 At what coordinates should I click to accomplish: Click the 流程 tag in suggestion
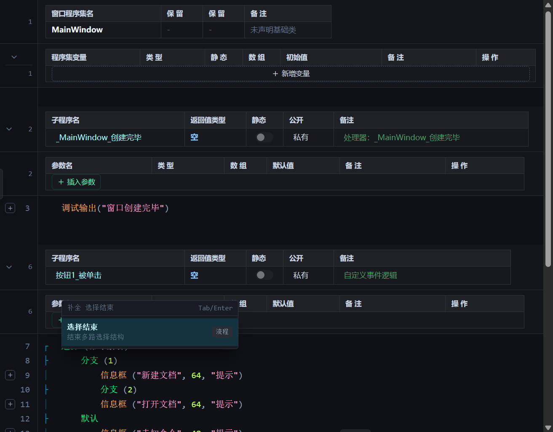click(x=222, y=332)
